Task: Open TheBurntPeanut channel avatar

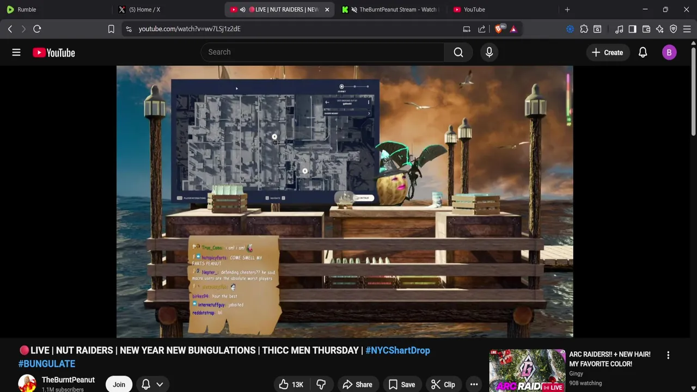Action: click(x=27, y=384)
